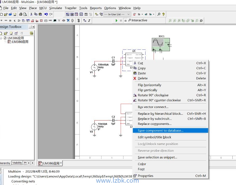Choose Save selection as snippet
Viewport: 236px width, 185px height.
pos(170,157)
